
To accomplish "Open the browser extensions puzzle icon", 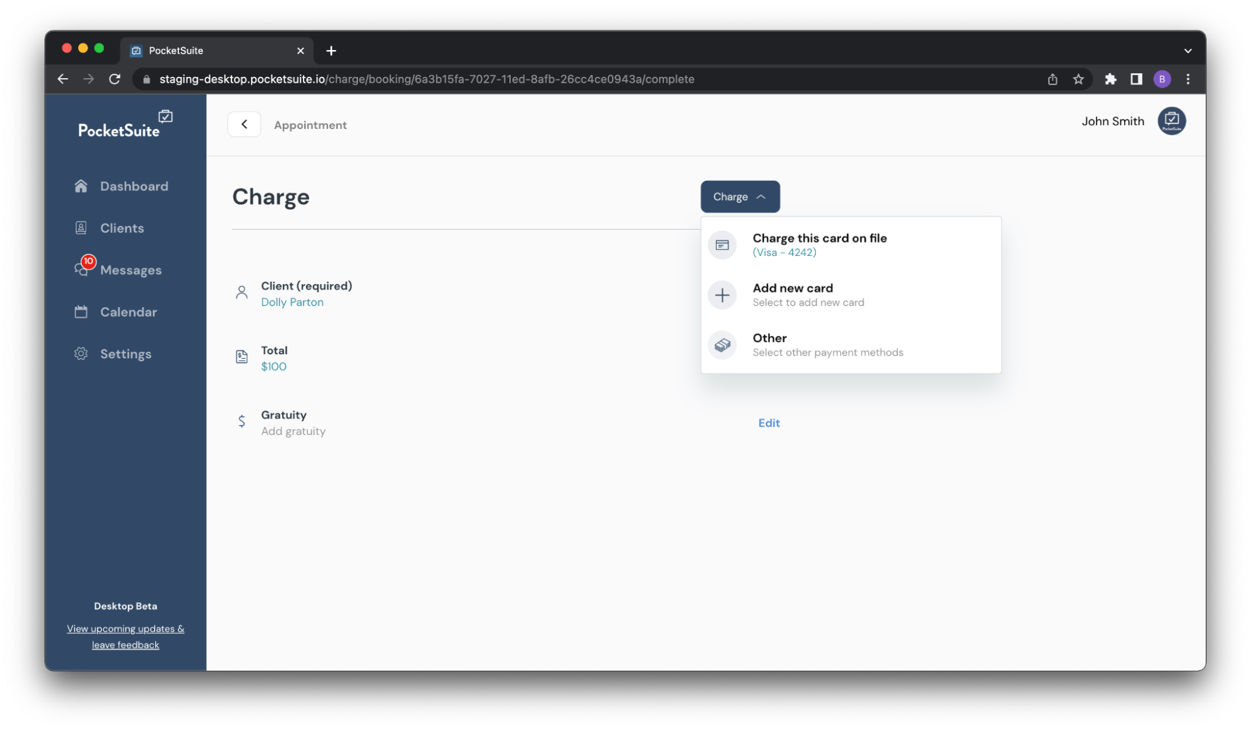I will (x=1110, y=79).
